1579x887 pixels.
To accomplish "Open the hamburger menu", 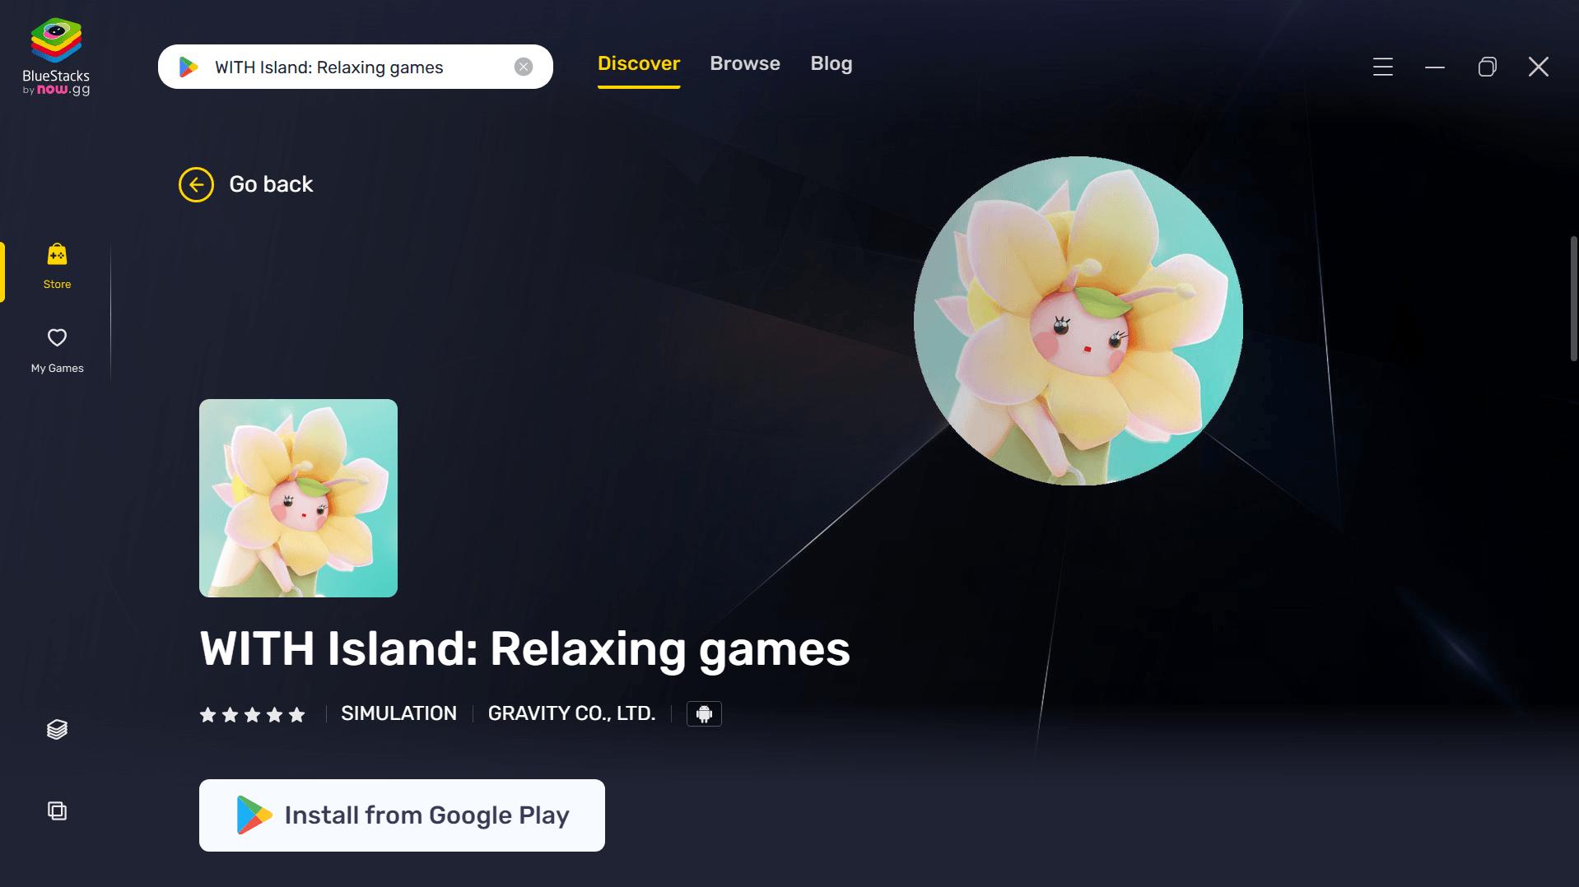I will [1383, 67].
